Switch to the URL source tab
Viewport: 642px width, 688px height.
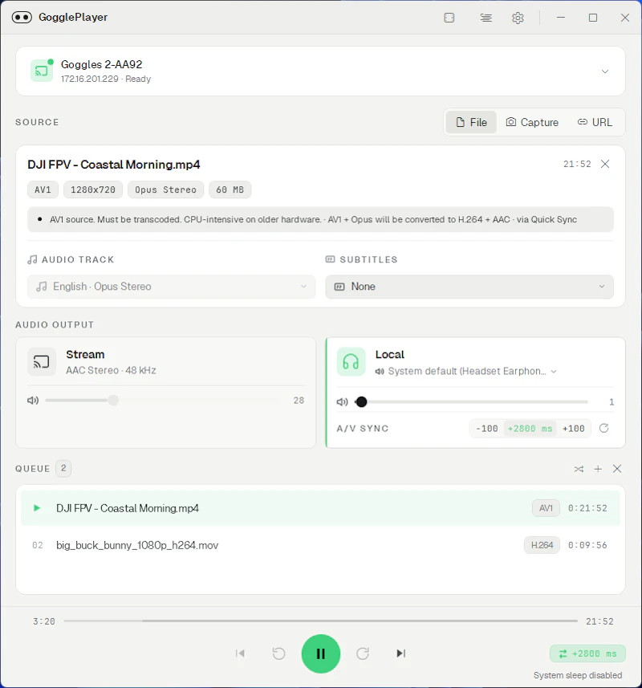tap(595, 122)
